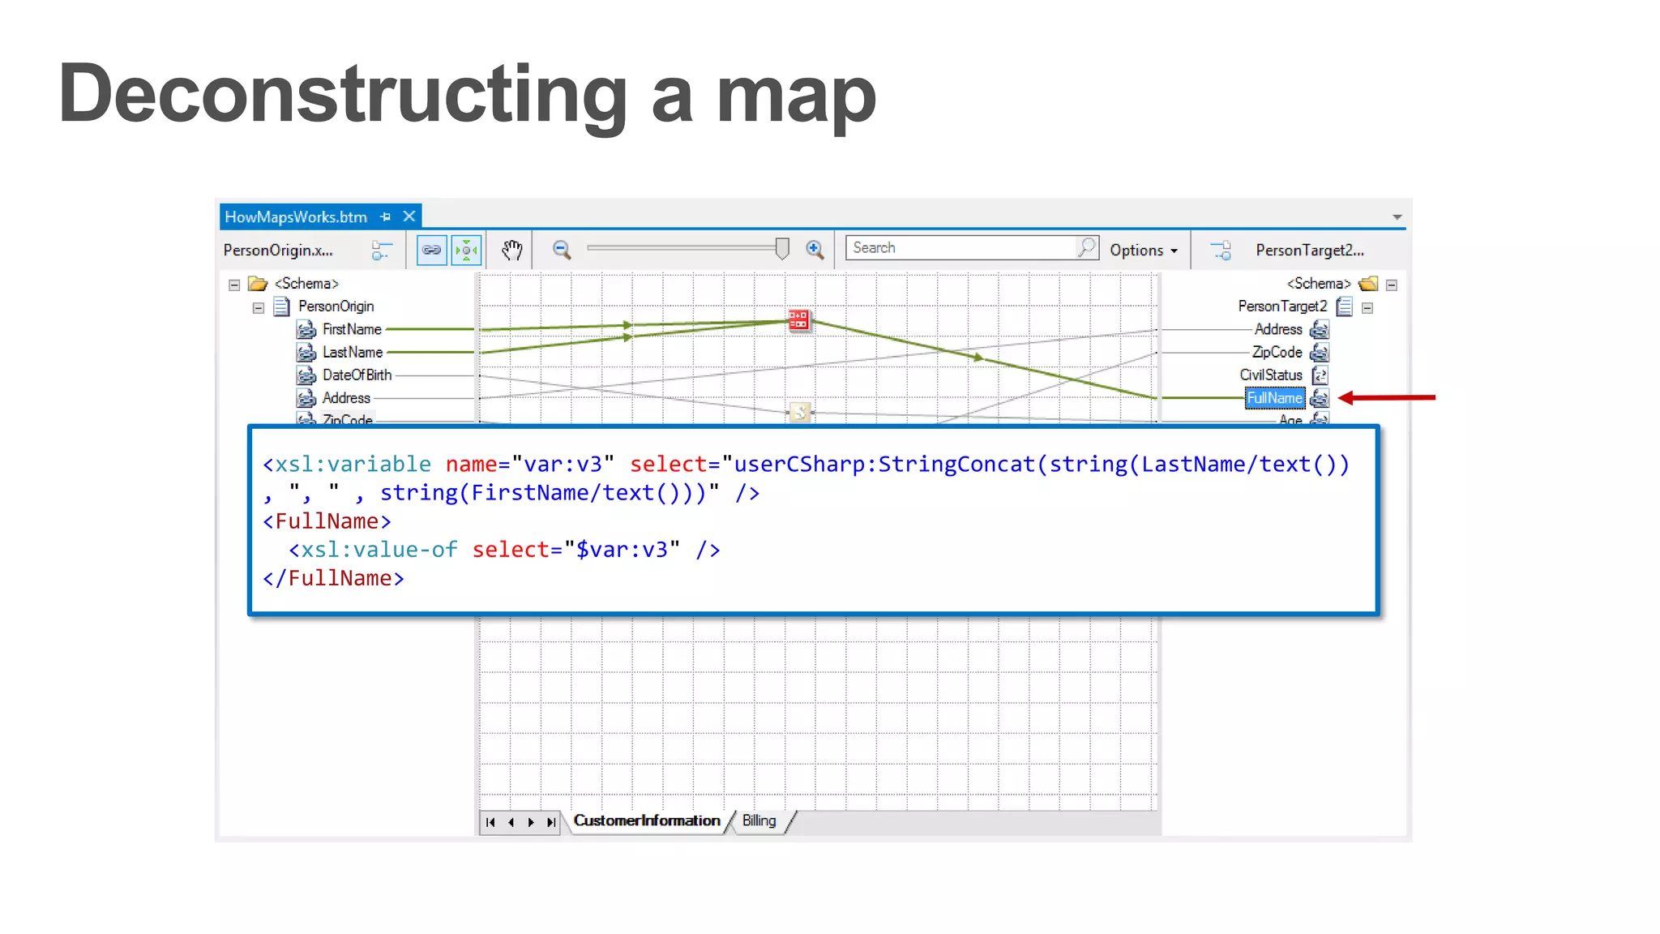Select destination ZipCode element
The width and height of the screenshot is (1660, 934).
click(1277, 352)
